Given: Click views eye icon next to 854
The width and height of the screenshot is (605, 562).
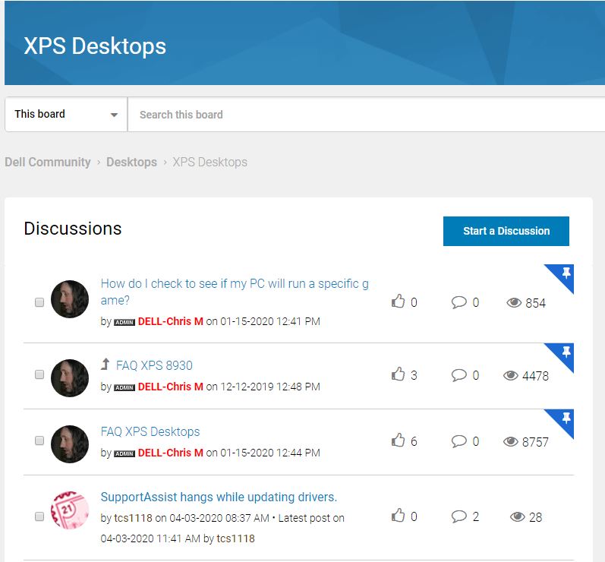Looking at the screenshot, I should click(514, 302).
